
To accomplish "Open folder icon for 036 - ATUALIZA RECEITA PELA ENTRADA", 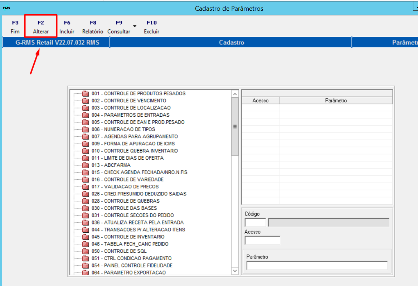I will click(86, 223).
